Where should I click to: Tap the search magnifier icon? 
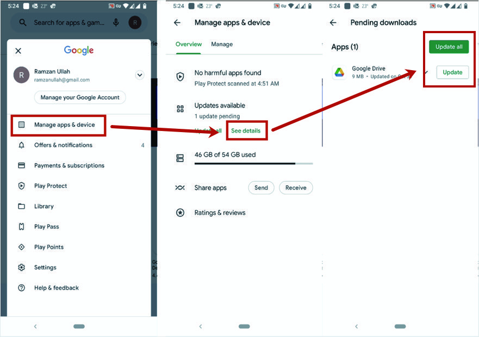(23, 22)
